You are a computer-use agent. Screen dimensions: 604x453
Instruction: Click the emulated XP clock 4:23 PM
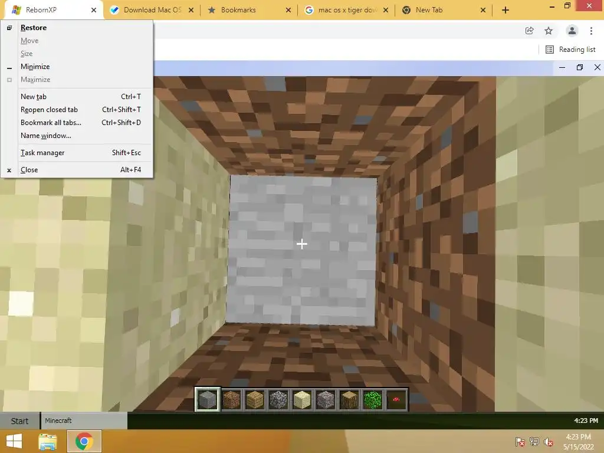coord(586,421)
